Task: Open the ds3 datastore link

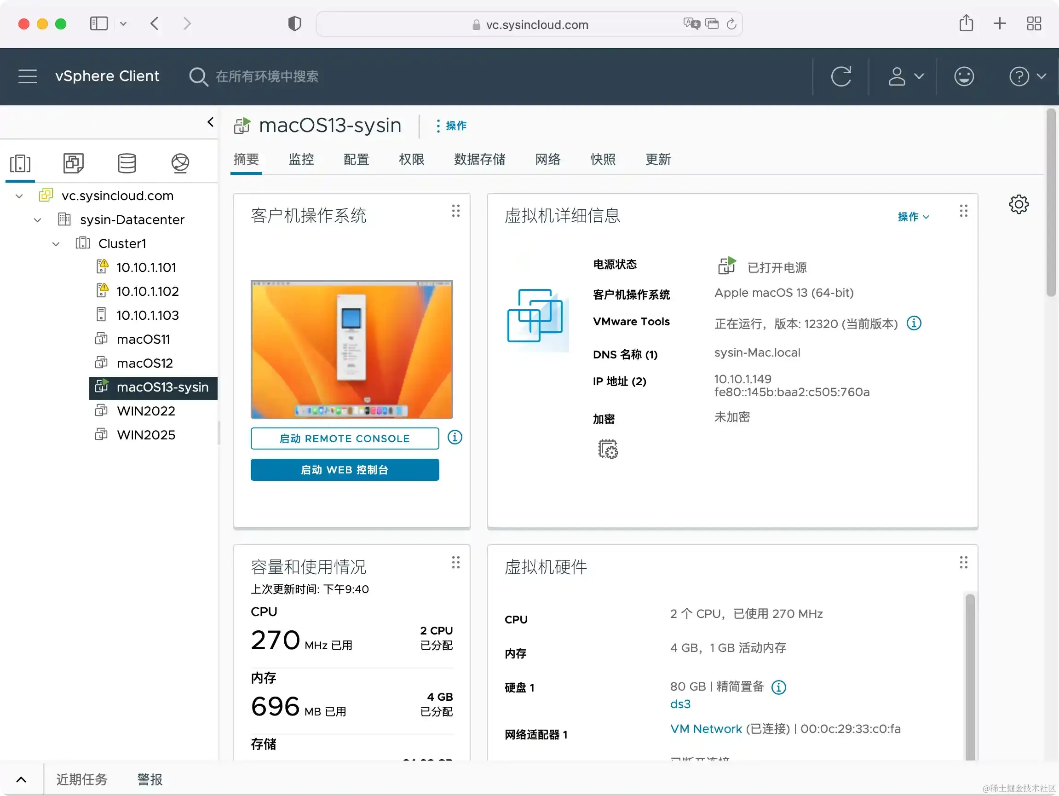Action: [x=680, y=704]
